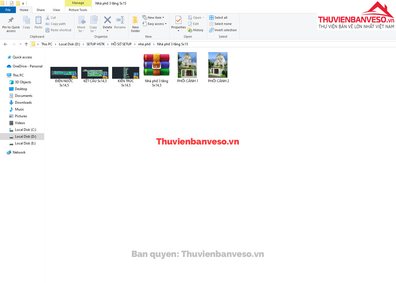The image size is (396, 283).
Task: Select the PHỐI CẢNH 1 image thumbnail
Action: (187, 65)
